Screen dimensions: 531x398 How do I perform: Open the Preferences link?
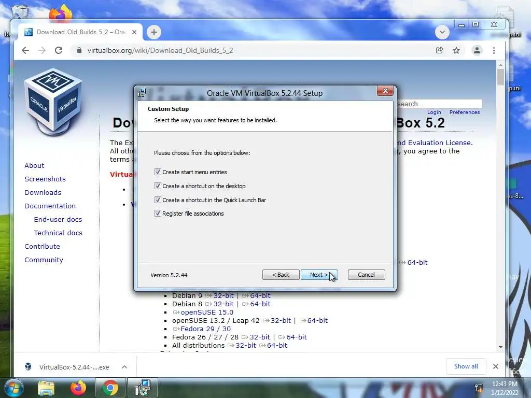pos(465,112)
